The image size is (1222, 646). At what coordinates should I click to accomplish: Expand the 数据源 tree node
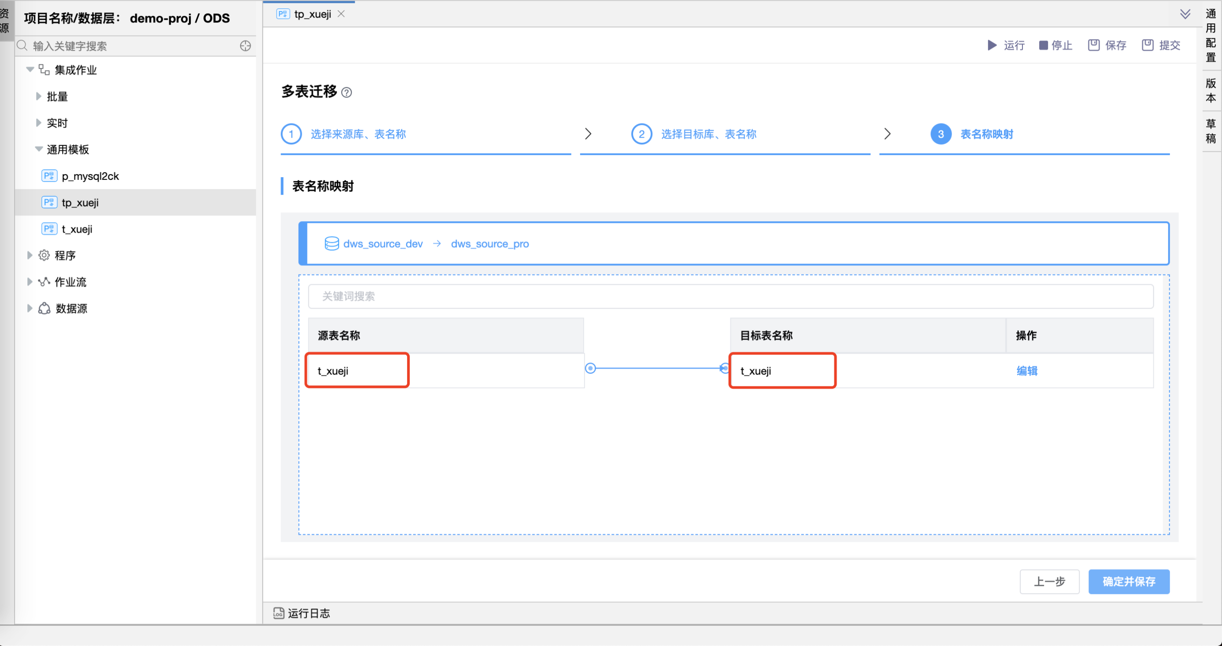[x=30, y=308]
